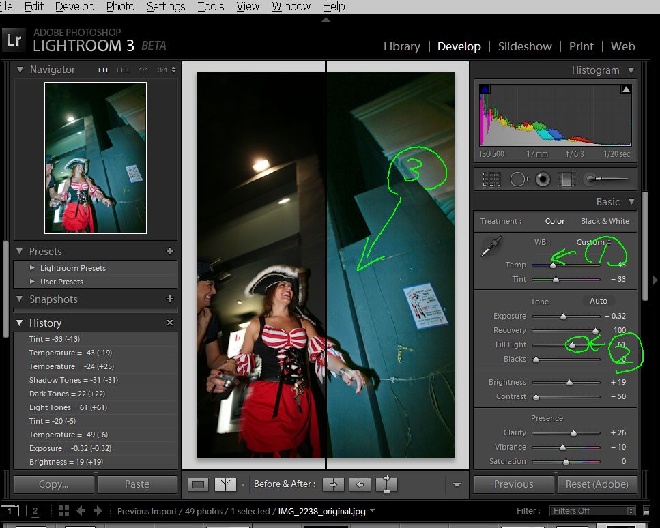The width and height of the screenshot is (660, 528).
Task: Switch treatment to Black & White
Action: pyautogui.click(x=604, y=221)
